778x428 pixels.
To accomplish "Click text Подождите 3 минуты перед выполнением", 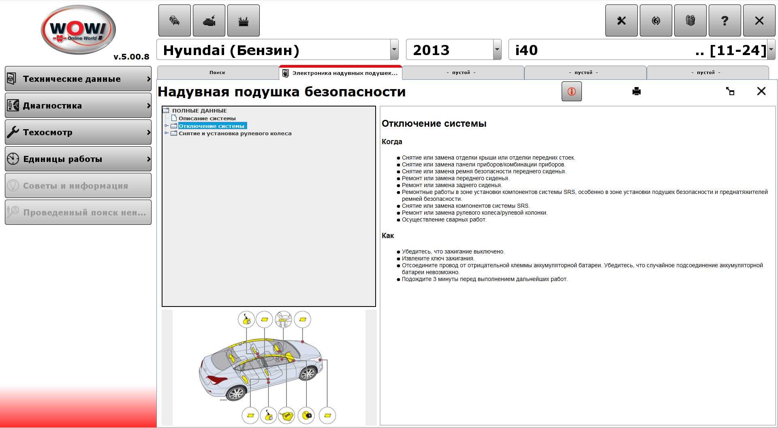I will click(x=485, y=279).
